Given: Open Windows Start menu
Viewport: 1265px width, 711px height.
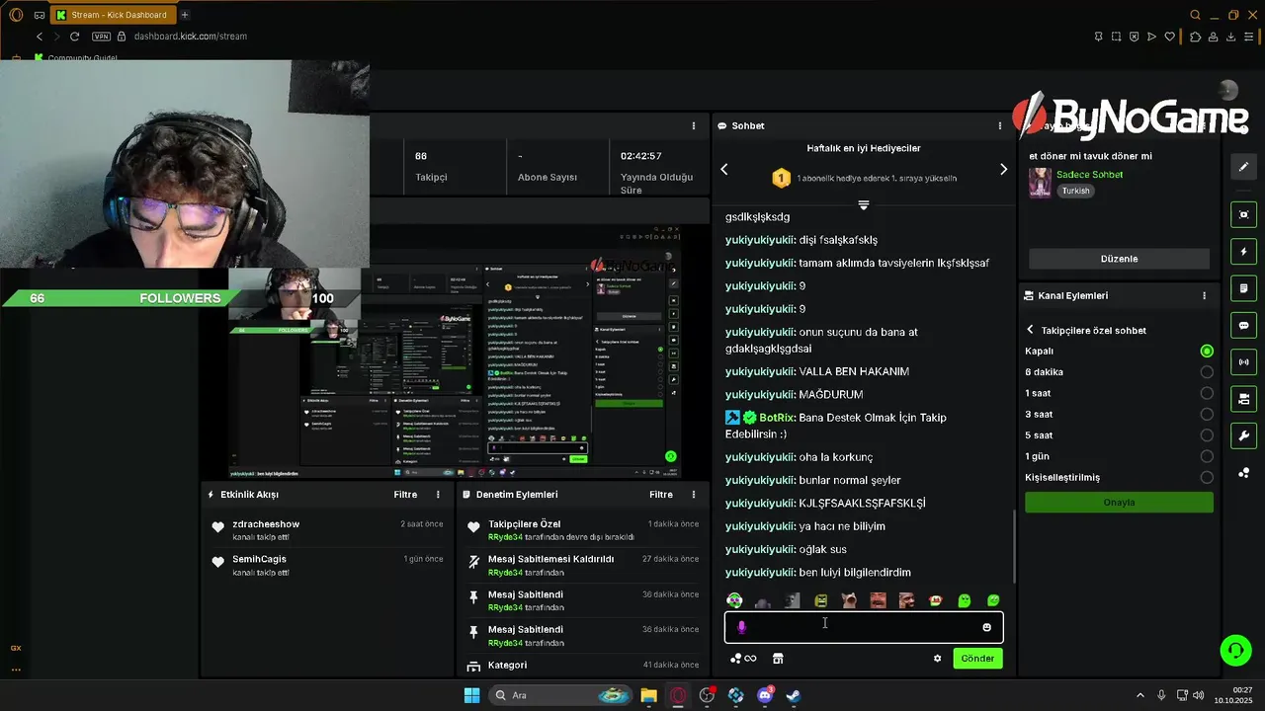Looking at the screenshot, I should point(471,695).
